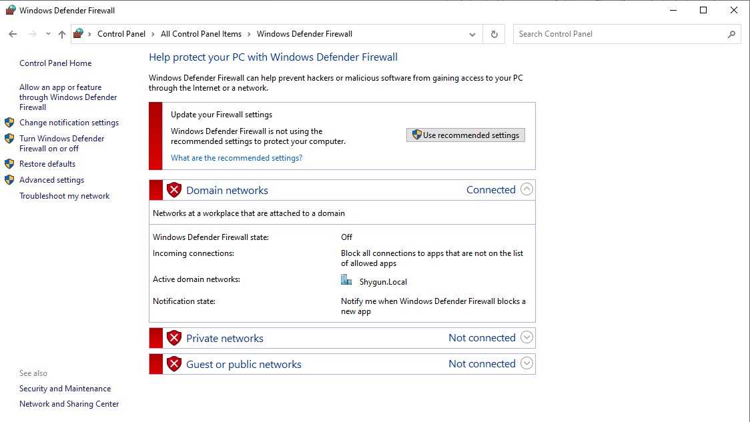The width and height of the screenshot is (750, 422).
Task: Click the Shygun.Local network icon
Action: [x=346, y=281]
